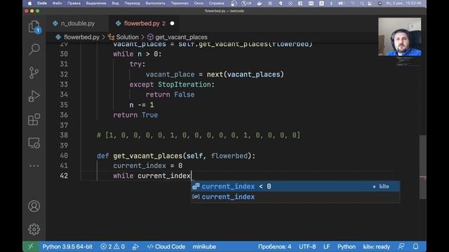Accept 'current_index < 0' kite suggestion
Image resolution: width=449 pixels, height=252 pixels.
pos(295,187)
